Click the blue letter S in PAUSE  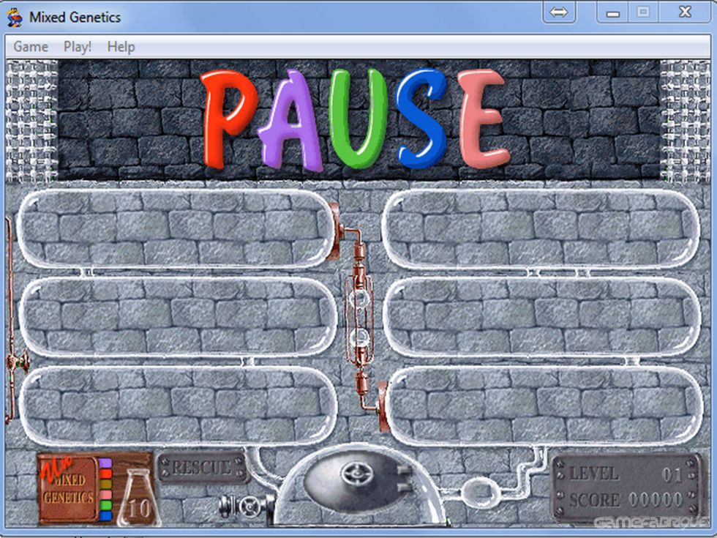pyautogui.click(x=421, y=118)
